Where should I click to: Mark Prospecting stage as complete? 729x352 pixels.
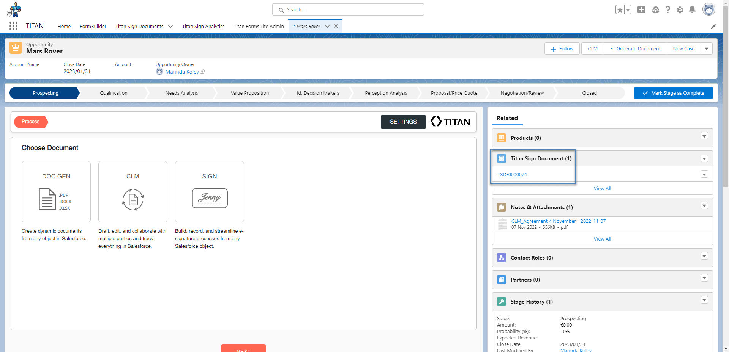click(673, 93)
